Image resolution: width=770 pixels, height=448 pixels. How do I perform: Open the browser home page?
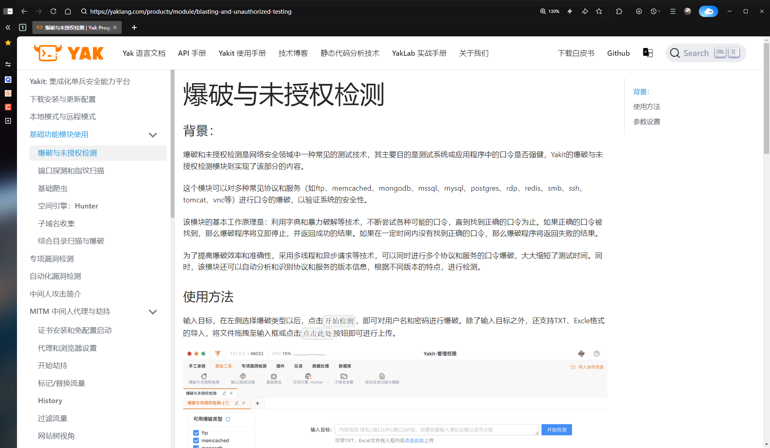click(68, 11)
